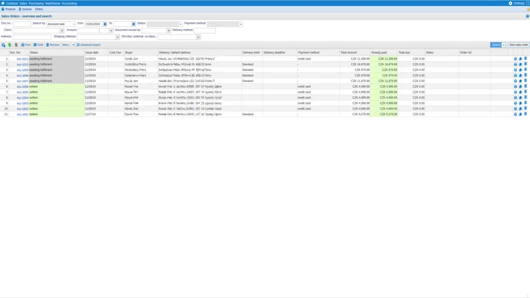530x298 pixels.
Task: Print order #cz-1011 via row printer icon
Action: pos(515,59)
